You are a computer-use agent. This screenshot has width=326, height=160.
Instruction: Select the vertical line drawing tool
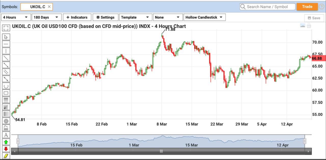(6, 51)
